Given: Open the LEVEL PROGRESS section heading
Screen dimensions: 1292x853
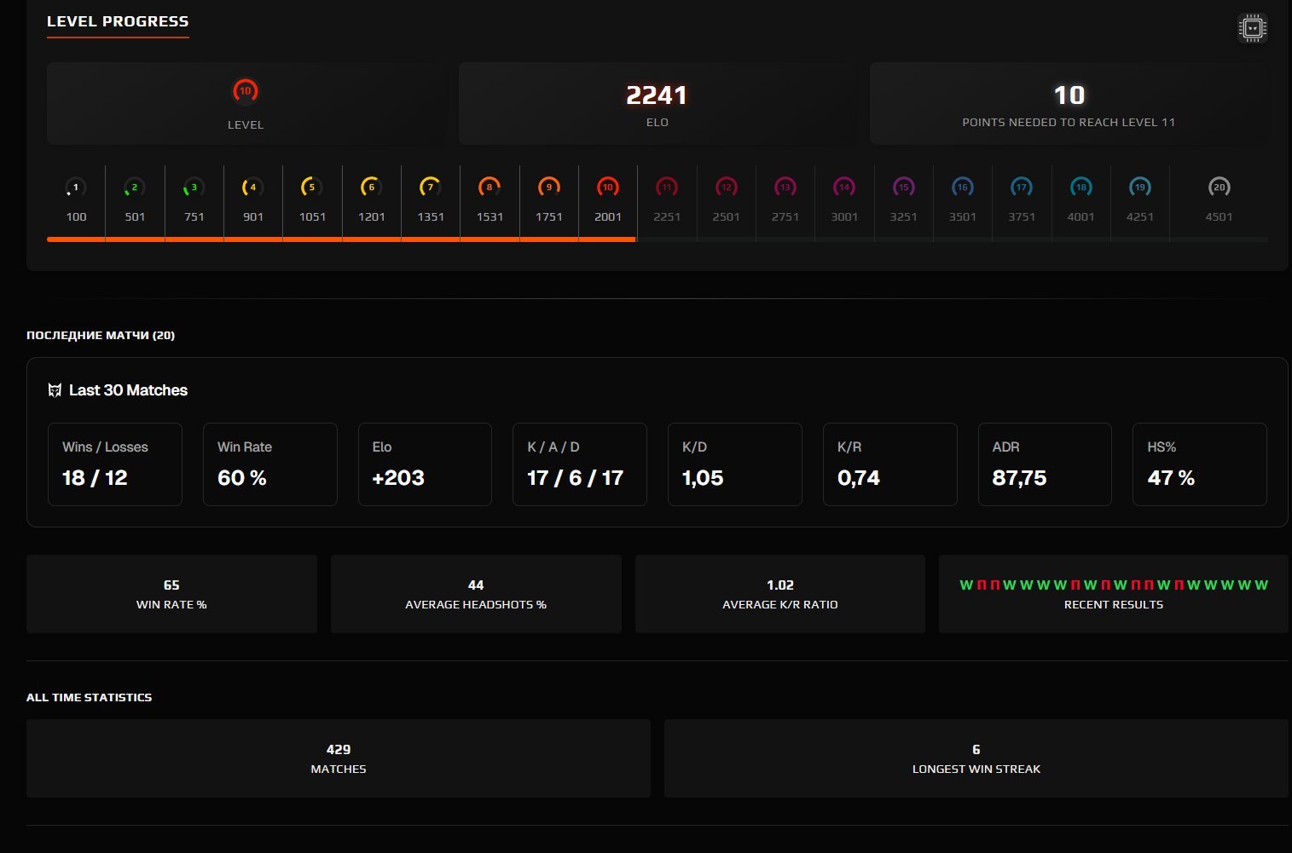Looking at the screenshot, I should pos(118,22).
